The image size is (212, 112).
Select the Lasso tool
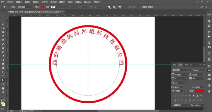3,24
